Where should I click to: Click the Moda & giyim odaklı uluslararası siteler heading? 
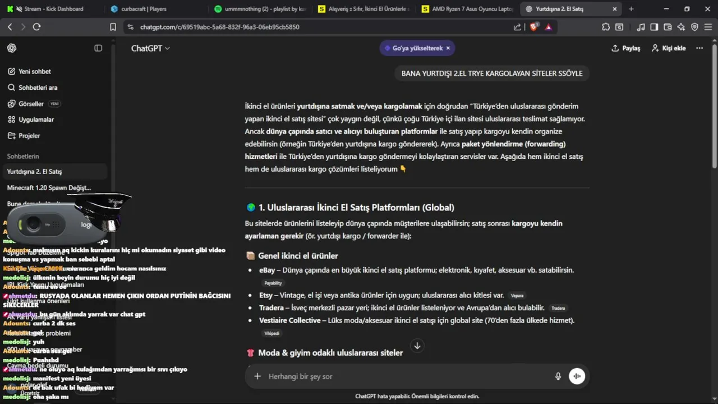(x=330, y=353)
